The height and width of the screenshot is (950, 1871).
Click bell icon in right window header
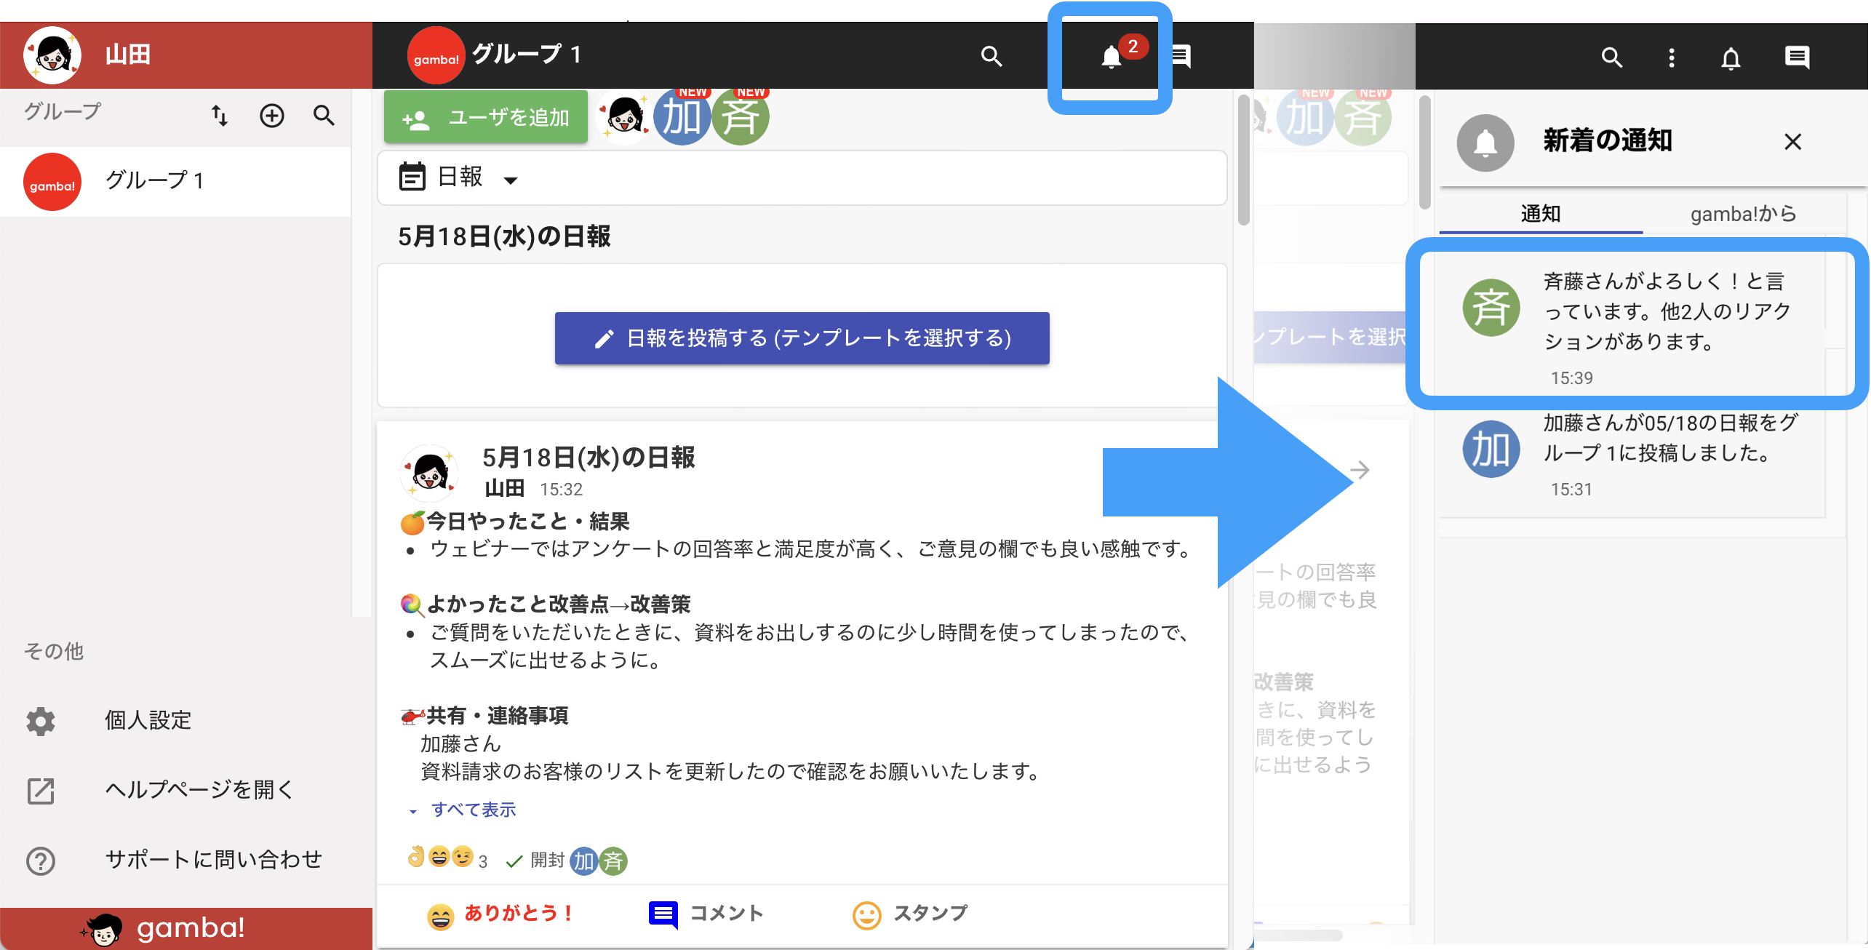coord(1731,57)
